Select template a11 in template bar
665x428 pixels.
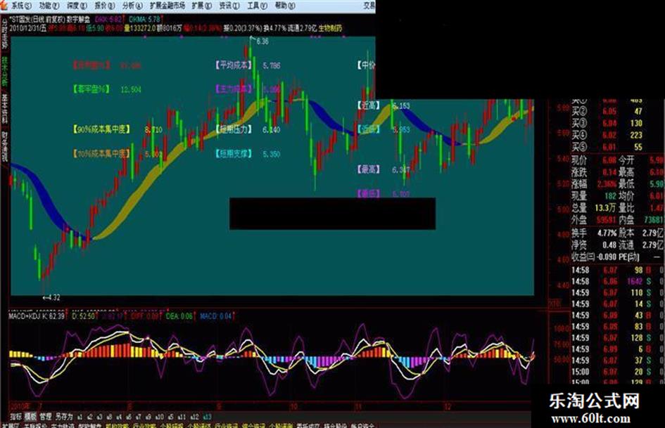click(x=182, y=417)
